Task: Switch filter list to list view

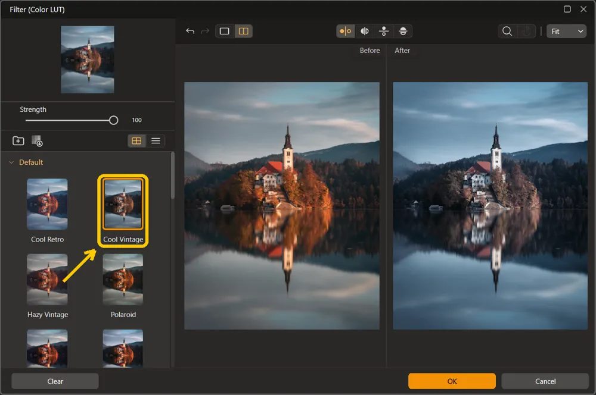Action: pos(156,141)
